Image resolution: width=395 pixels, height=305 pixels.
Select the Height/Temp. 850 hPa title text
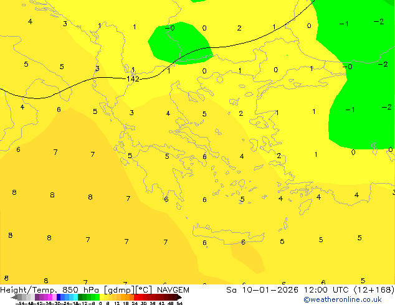(49, 290)
